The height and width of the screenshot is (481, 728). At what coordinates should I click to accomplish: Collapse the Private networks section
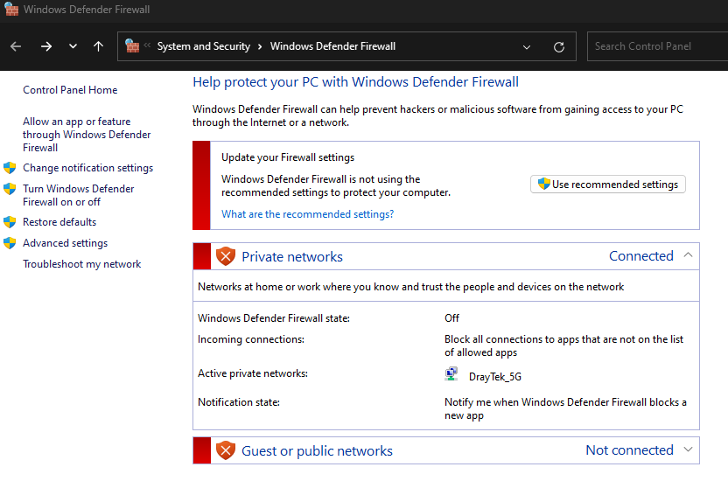point(688,255)
